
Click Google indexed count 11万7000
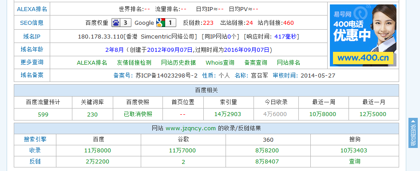(182, 151)
